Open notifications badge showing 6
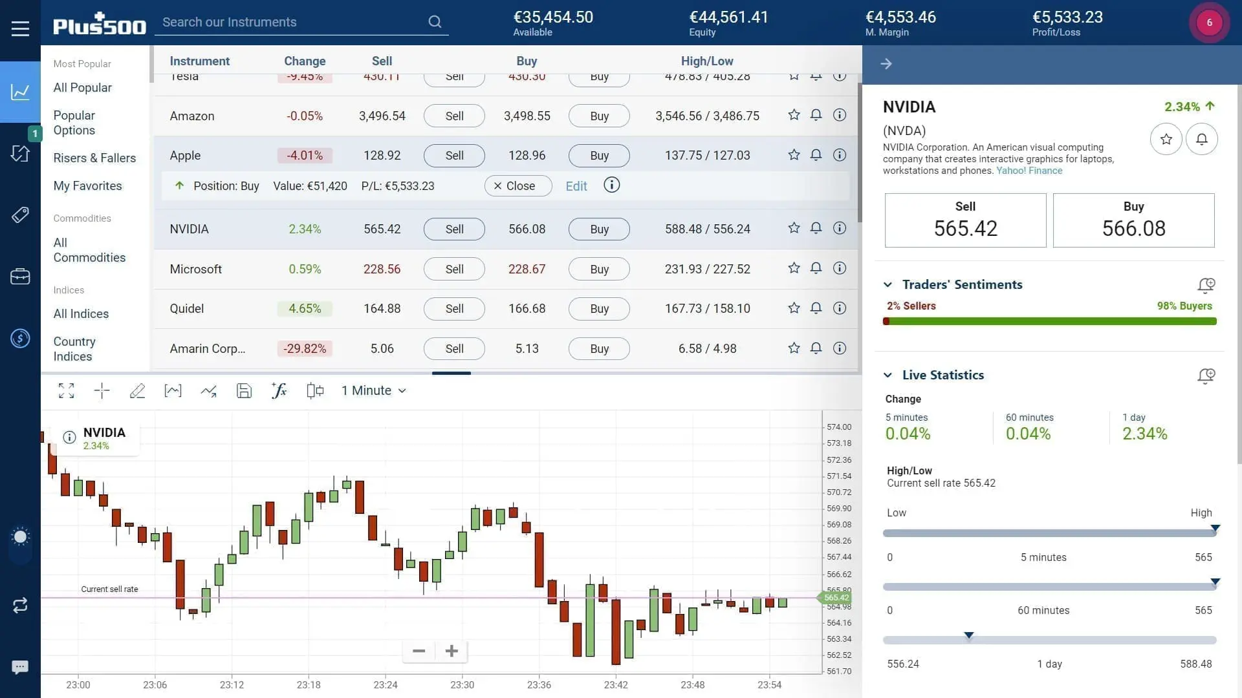The height and width of the screenshot is (698, 1242). [x=1209, y=23]
